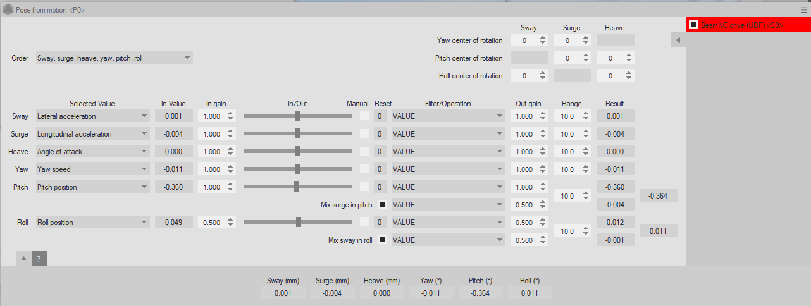Toggle the BeamNG.drive (UDP) source checkbox
The image size is (811, 306).
[x=693, y=25]
